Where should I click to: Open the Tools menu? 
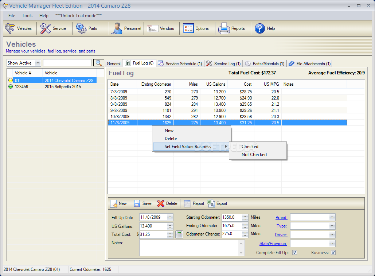[27, 16]
